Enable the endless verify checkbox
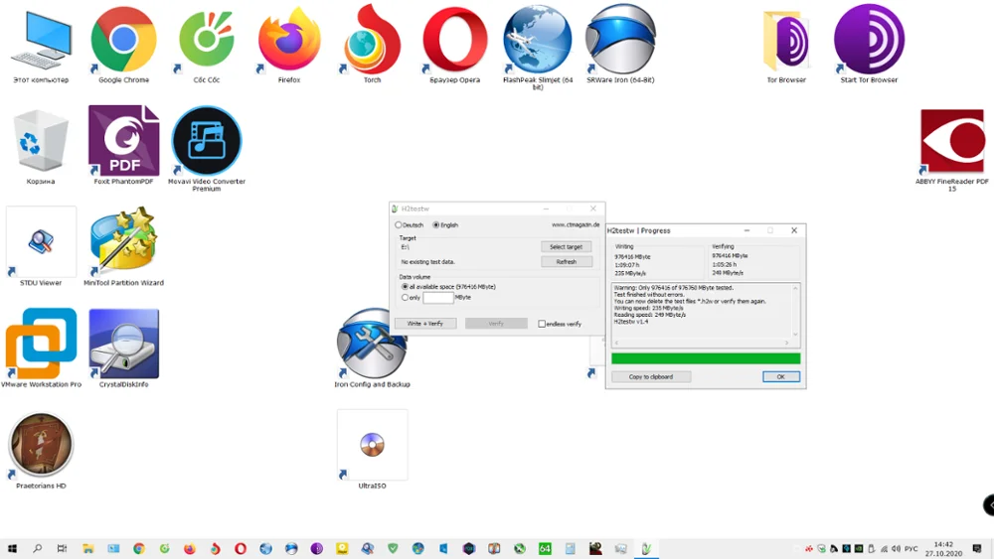994x559 pixels. coord(542,324)
